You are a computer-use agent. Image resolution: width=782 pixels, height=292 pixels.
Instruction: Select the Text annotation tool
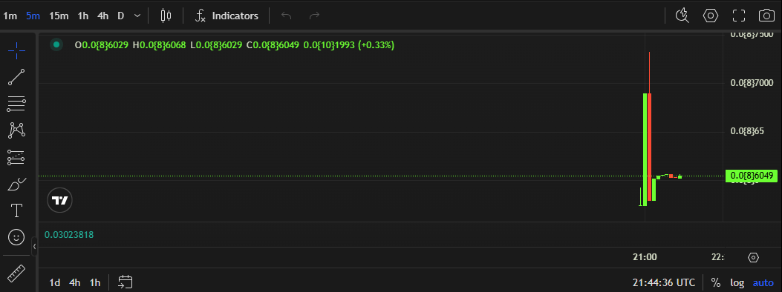pyautogui.click(x=16, y=211)
